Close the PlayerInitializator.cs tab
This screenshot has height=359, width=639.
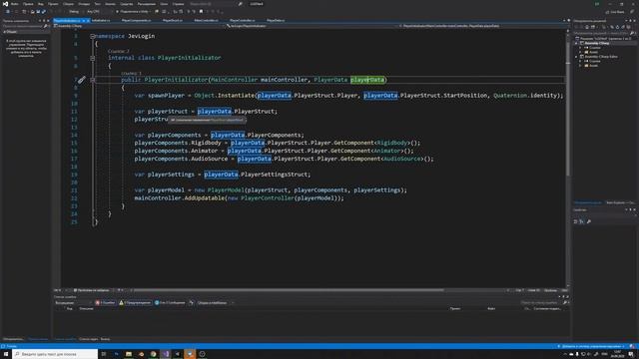[x=88, y=20]
